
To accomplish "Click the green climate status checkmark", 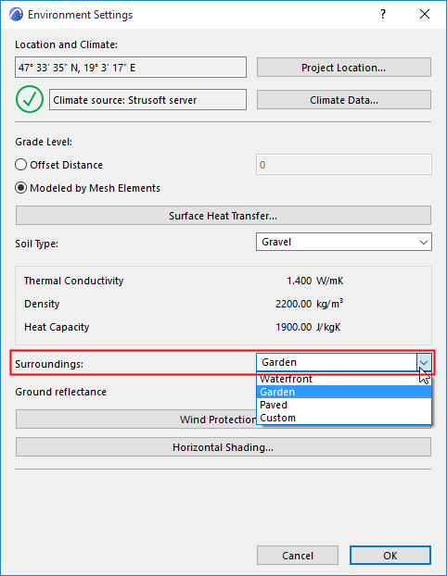I will (30, 99).
